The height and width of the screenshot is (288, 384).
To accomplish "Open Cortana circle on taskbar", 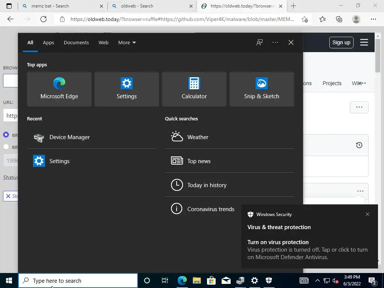I will pyautogui.click(x=147, y=280).
